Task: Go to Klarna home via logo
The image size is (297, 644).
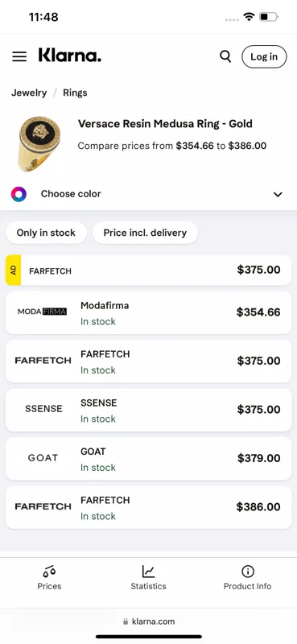Action: click(x=70, y=56)
